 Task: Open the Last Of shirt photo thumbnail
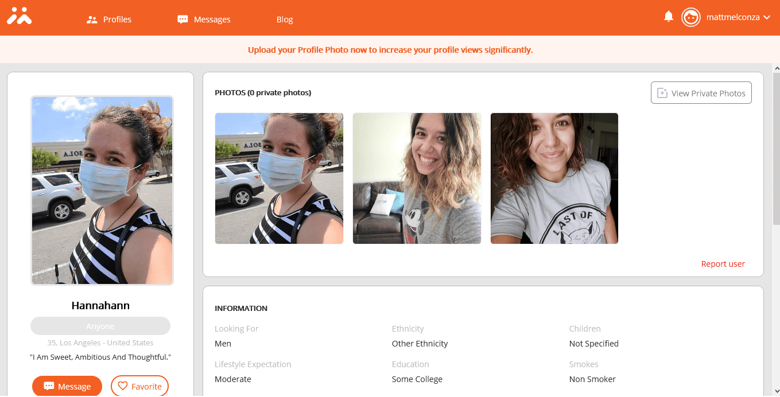(x=554, y=178)
